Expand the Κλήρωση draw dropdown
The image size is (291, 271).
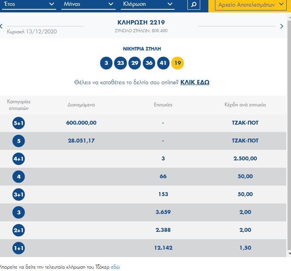147,5
